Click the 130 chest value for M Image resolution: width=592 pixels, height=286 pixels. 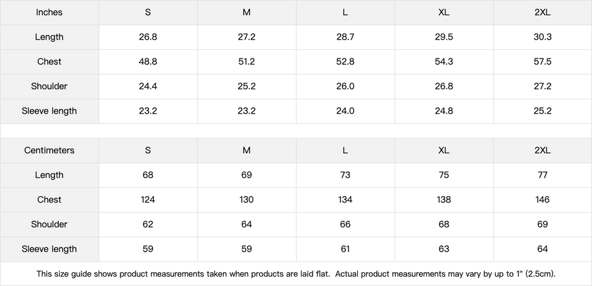pyautogui.click(x=247, y=200)
